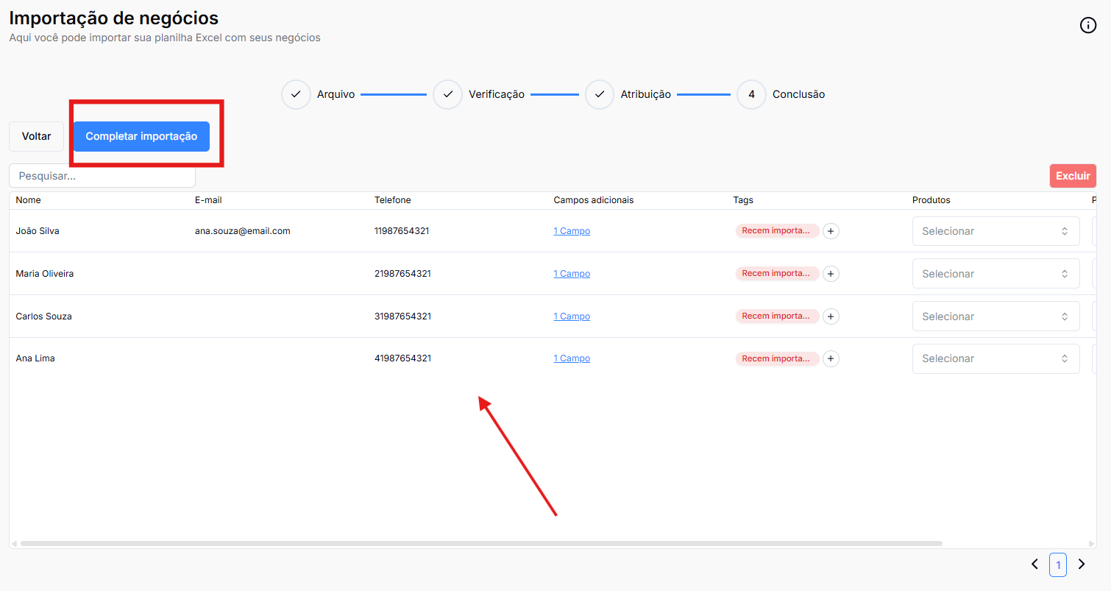Add a tag to Carlos Souza's row
The image size is (1111, 591).
[831, 316]
